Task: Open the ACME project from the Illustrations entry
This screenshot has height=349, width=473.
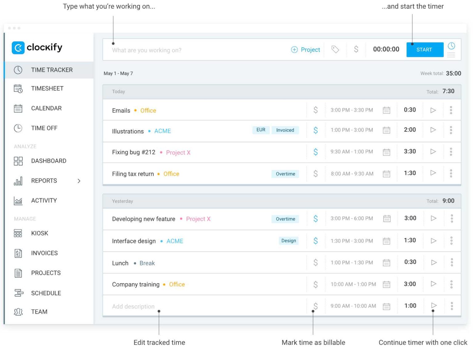Action: point(163,131)
